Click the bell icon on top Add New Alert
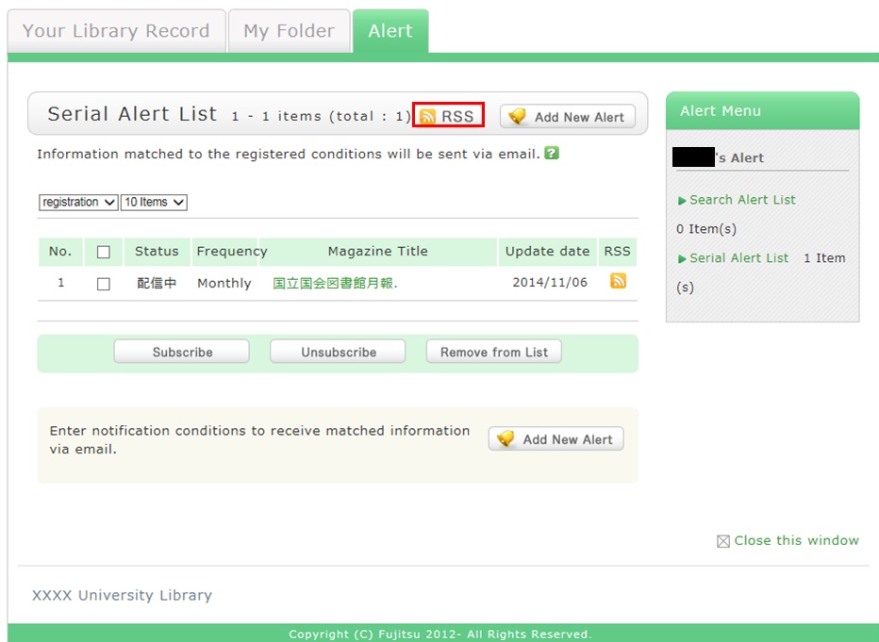Viewport: 879px width, 642px height. [x=517, y=117]
